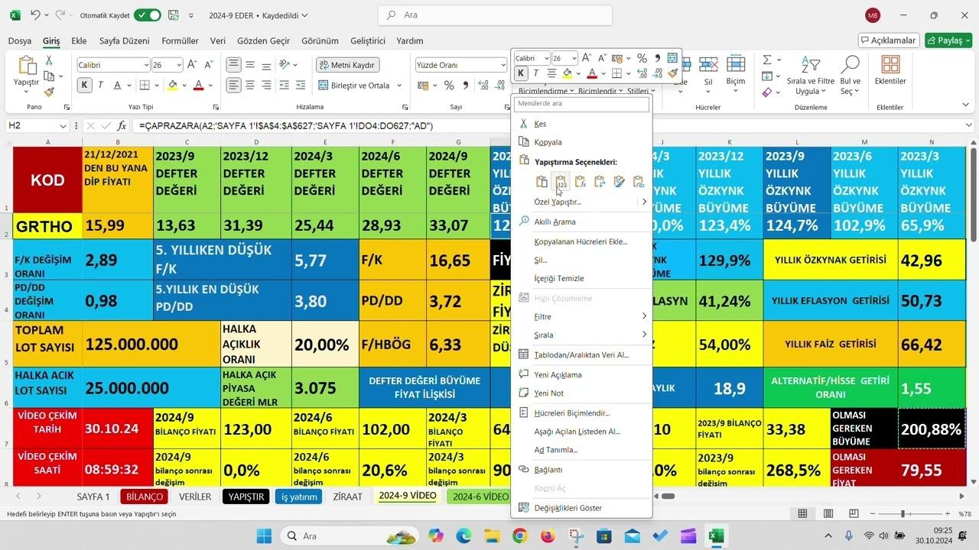The width and height of the screenshot is (979, 550).
Task: Center text horizontally in ribbon Hizalama group
Action: [x=250, y=85]
